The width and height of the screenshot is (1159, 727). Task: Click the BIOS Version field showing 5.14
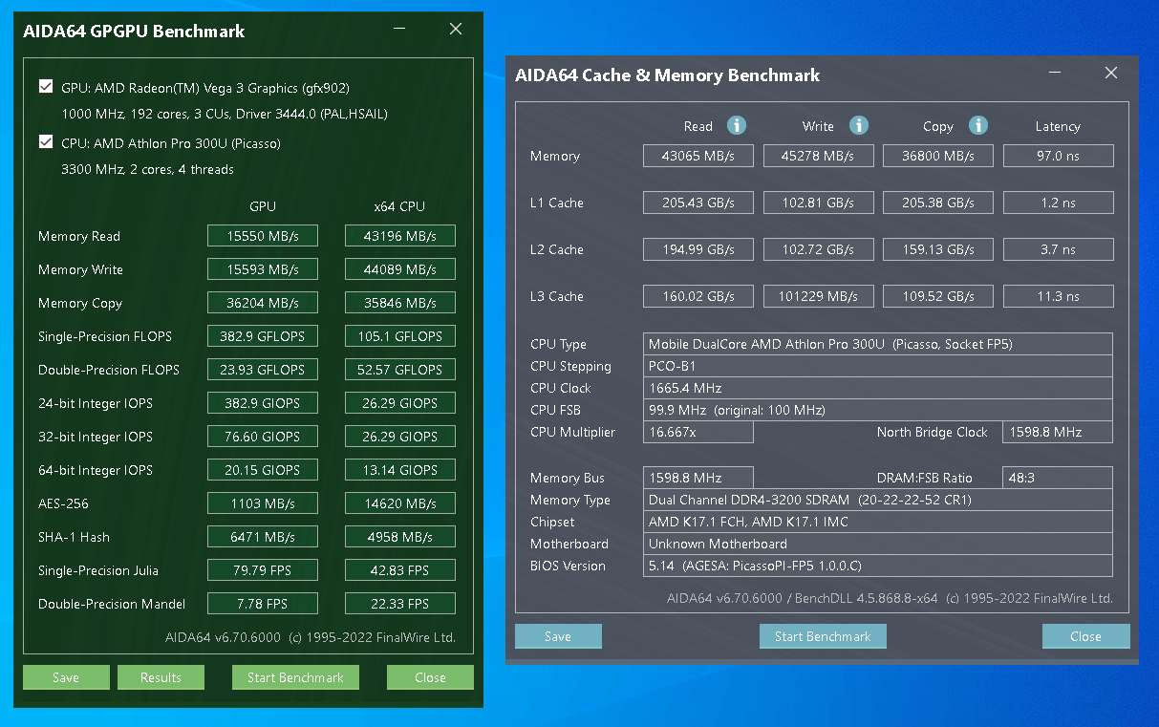(x=878, y=566)
